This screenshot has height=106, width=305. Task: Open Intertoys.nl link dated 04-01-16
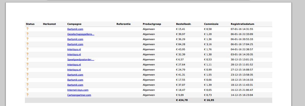(74, 49)
